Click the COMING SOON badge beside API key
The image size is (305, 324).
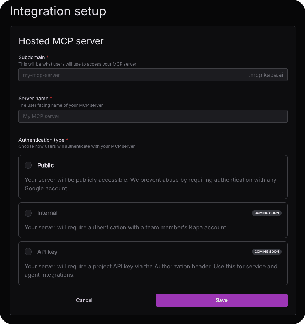267,252
